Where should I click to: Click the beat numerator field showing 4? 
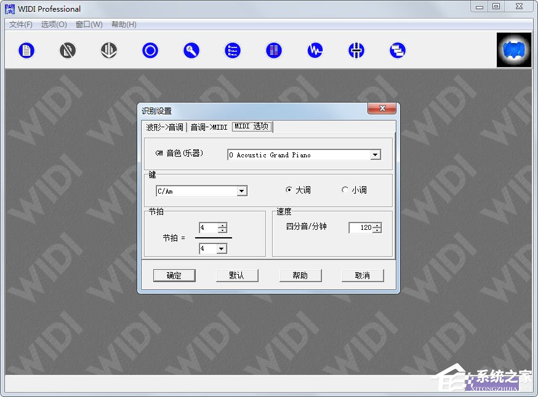(208, 227)
